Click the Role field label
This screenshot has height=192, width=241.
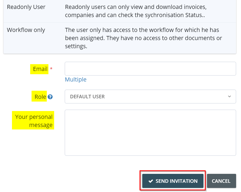40,97
